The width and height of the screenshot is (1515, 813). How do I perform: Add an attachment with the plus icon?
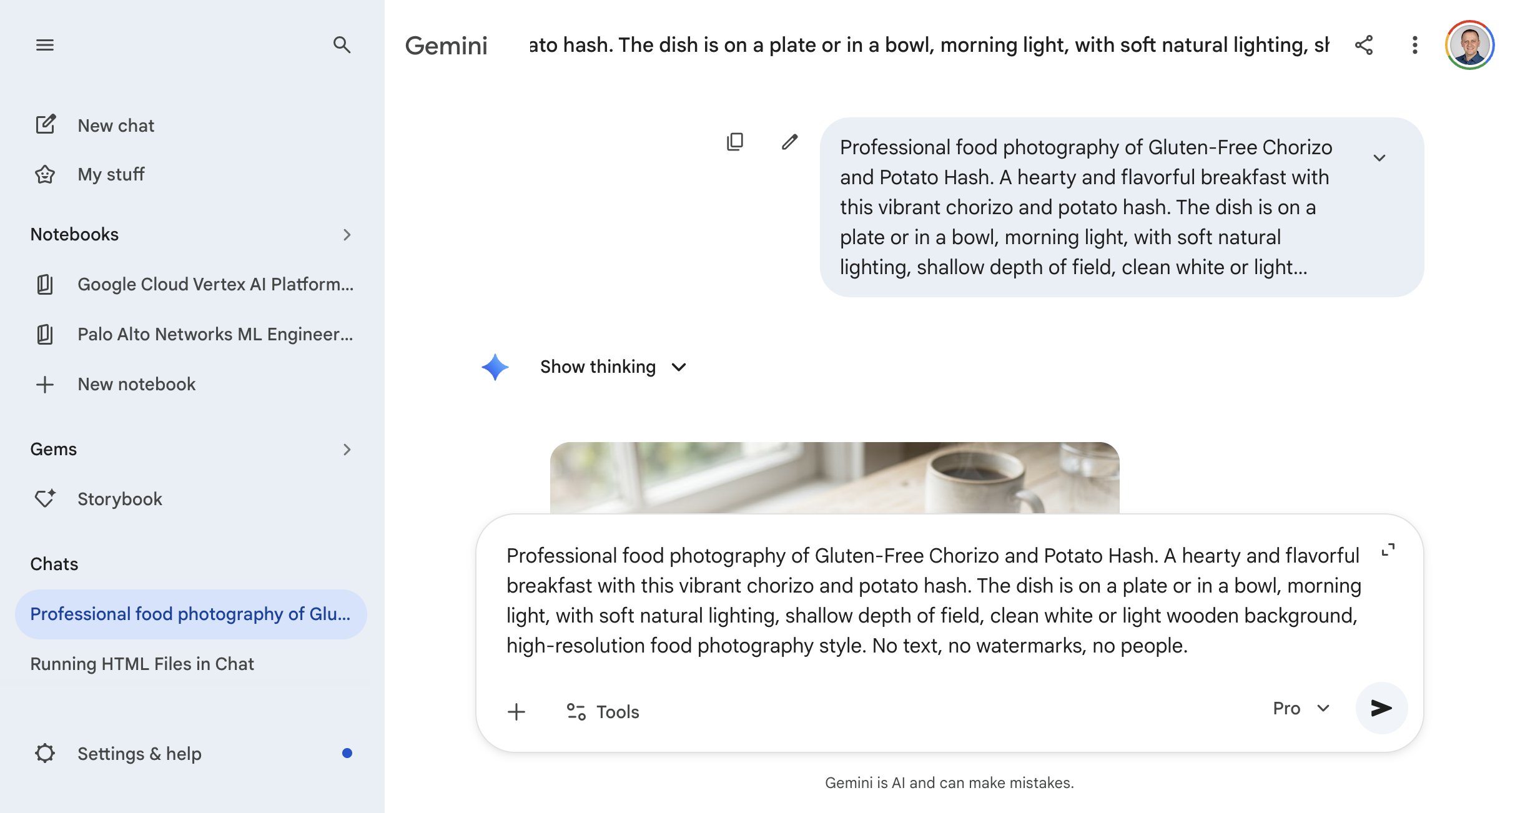point(516,712)
